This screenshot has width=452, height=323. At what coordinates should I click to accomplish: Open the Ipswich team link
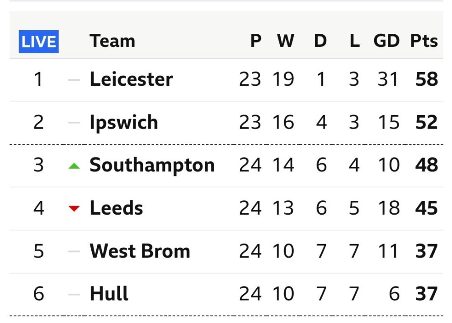pos(123,123)
